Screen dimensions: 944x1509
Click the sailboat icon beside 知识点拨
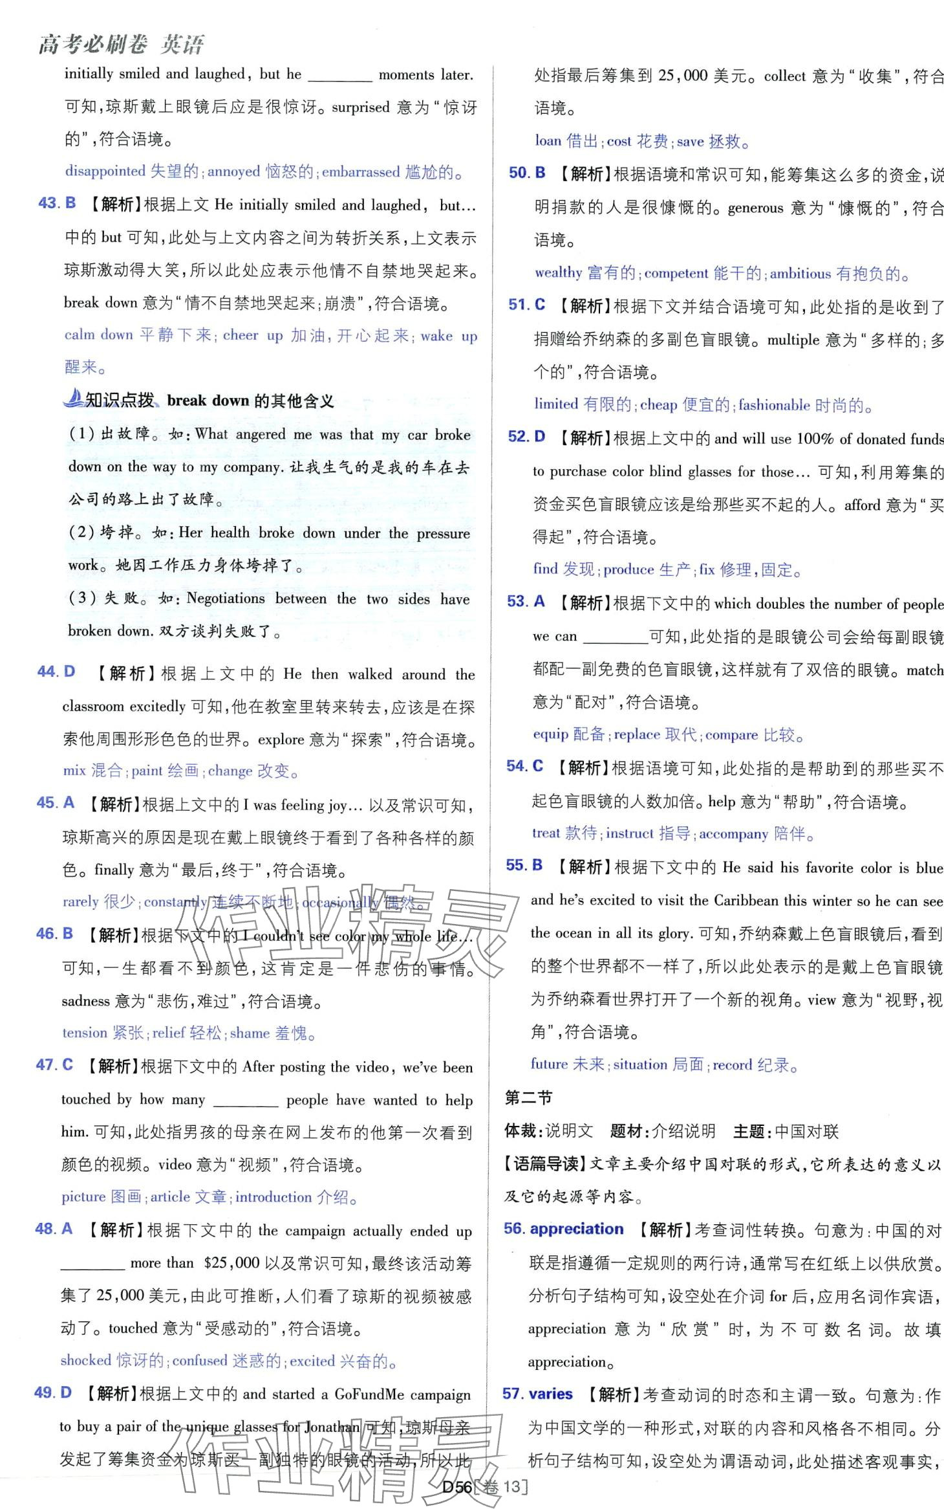72,398
